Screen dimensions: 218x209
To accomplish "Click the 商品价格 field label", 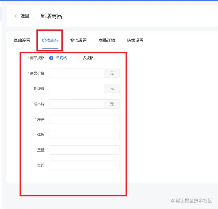I will 37,73.
